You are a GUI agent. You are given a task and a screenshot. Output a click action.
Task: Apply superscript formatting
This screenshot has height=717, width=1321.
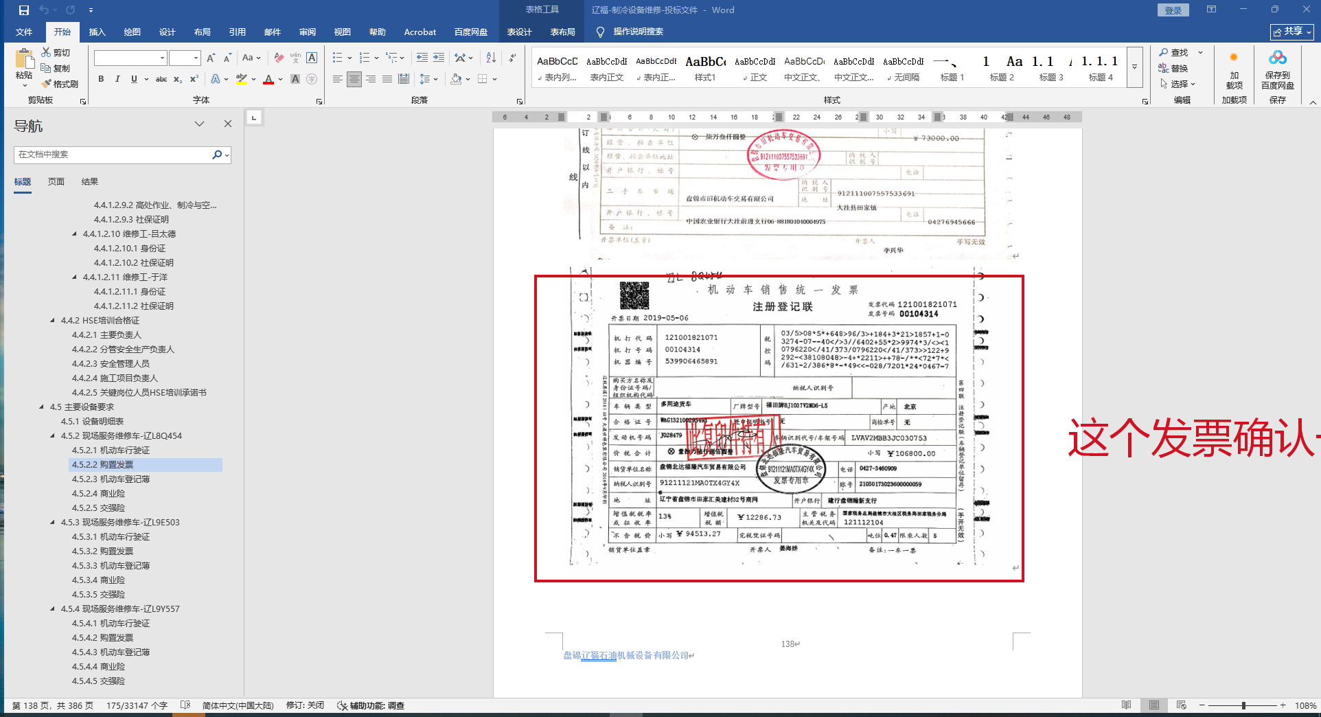[x=194, y=79]
